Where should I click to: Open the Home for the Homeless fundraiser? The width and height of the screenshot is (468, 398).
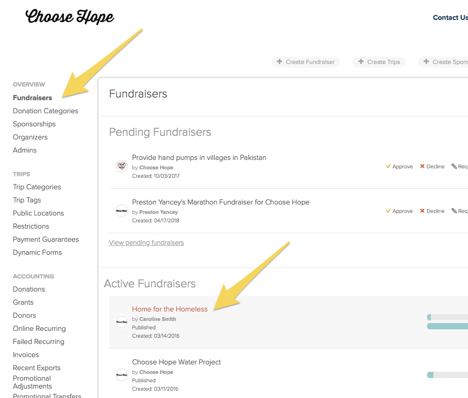(x=169, y=309)
